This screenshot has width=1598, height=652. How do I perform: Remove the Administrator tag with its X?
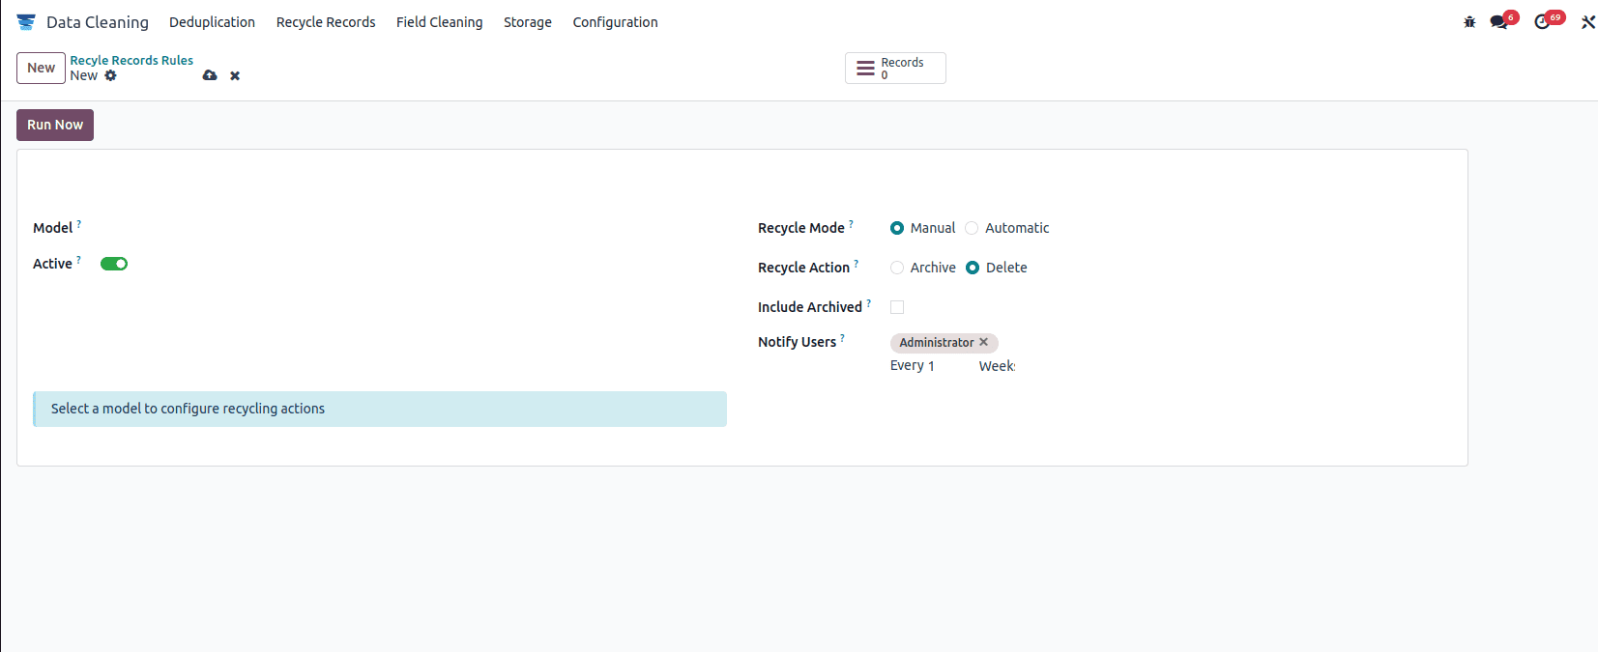tap(983, 342)
